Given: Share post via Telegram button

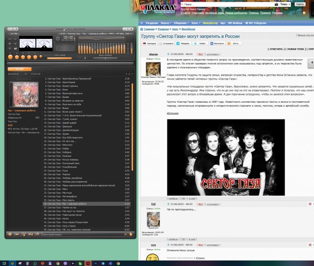Looking at the screenshot, I should (183, 43).
